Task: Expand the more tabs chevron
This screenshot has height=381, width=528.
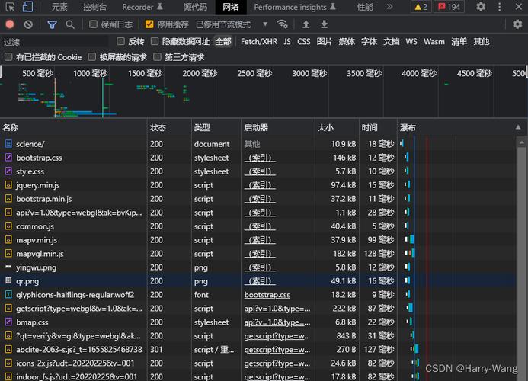Action: coord(389,7)
